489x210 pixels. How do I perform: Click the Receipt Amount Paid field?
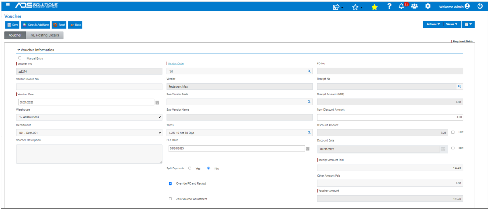point(390,168)
